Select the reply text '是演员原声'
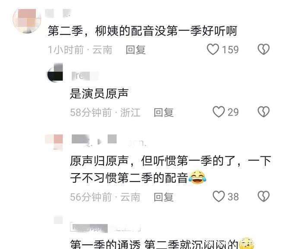 [x=99, y=93]
